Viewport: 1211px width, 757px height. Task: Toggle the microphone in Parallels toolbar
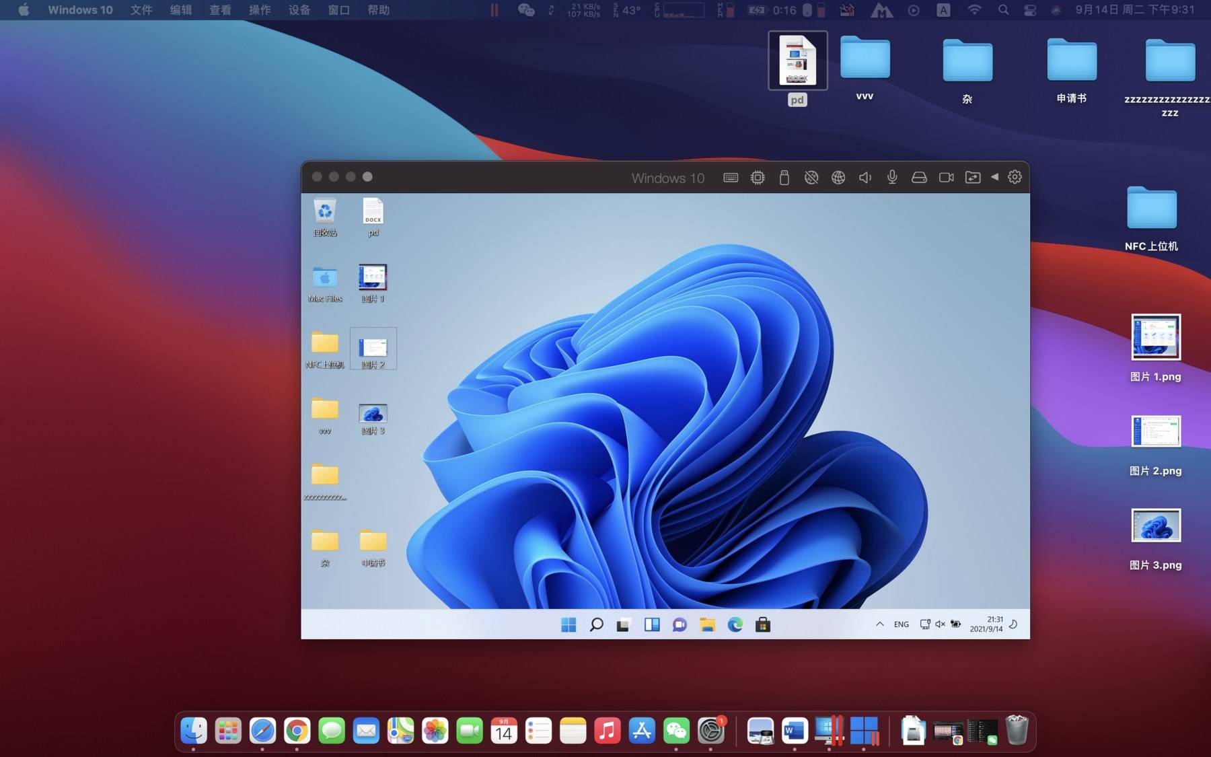pyautogui.click(x=891, y=177)
